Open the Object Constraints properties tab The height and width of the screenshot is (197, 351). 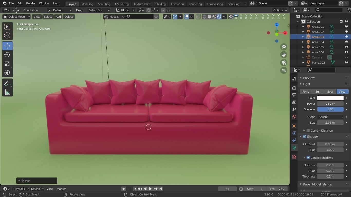pos(294,140)
